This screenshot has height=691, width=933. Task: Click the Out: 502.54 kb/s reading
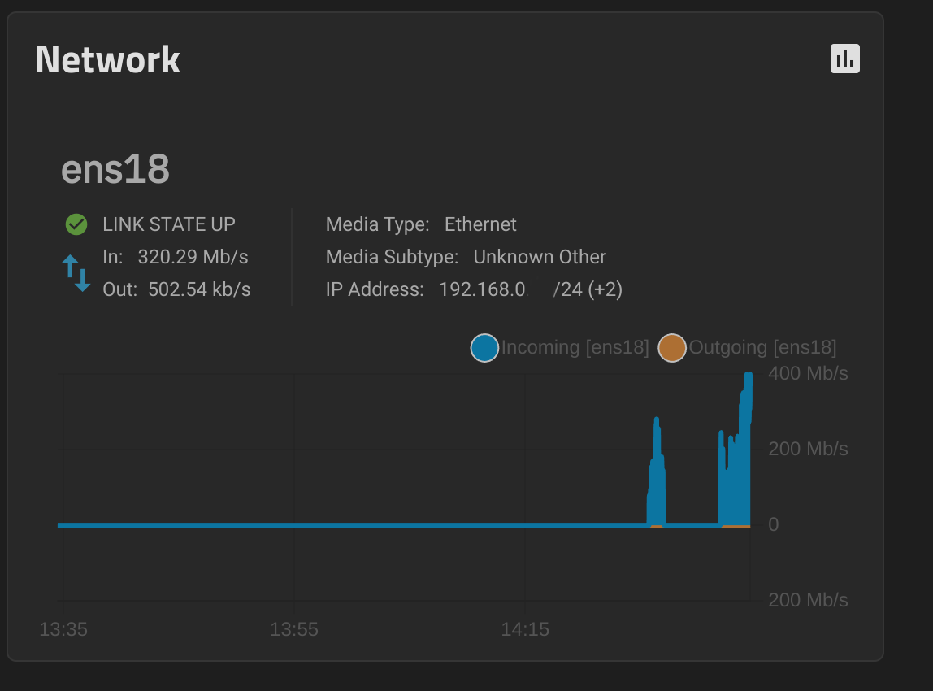click(x=176, y=290)
